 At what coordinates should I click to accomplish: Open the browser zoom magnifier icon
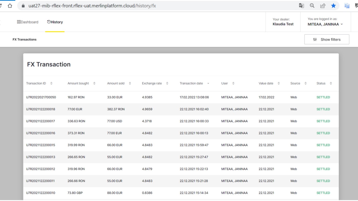tap(312, 6)
